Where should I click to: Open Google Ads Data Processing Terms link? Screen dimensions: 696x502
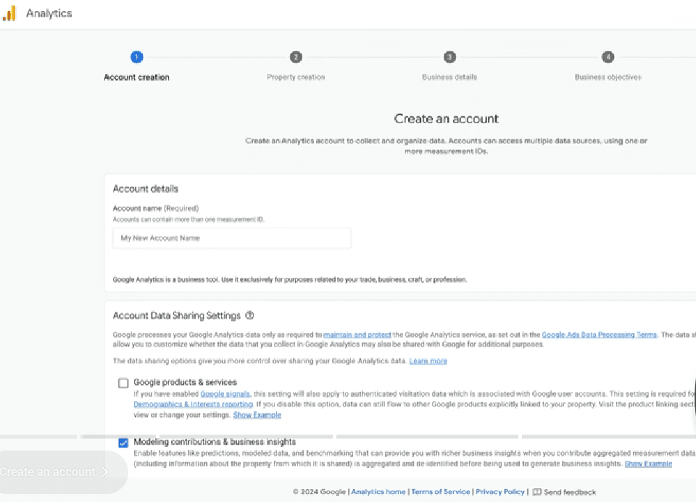tap(599, 334)
